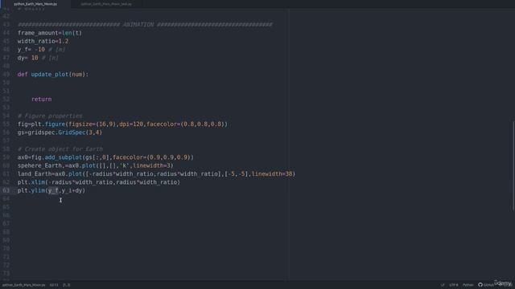Open the second inactive editor tab
Screen dimensions: 515x289
point(106,4)
